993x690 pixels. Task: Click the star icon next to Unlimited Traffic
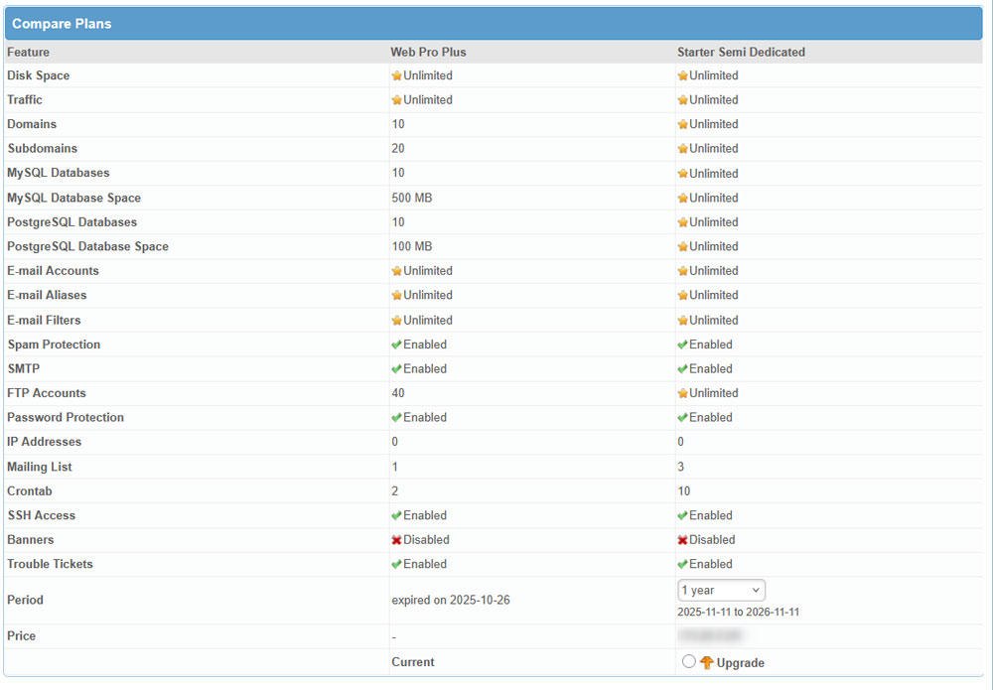point(396,99)
